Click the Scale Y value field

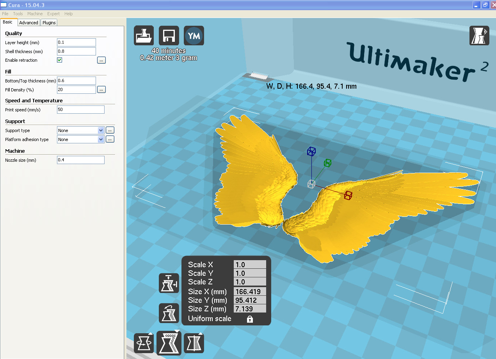[250, 273]
